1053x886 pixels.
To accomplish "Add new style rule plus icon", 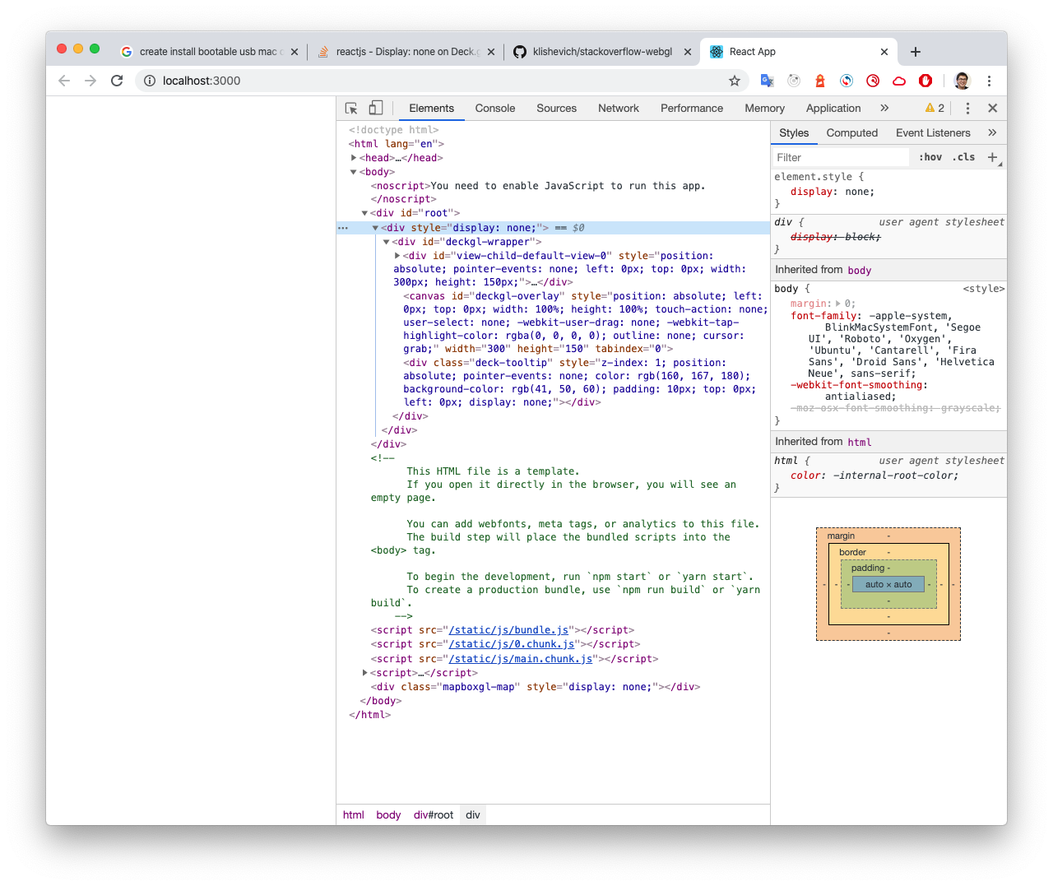I will click(992, 157).
